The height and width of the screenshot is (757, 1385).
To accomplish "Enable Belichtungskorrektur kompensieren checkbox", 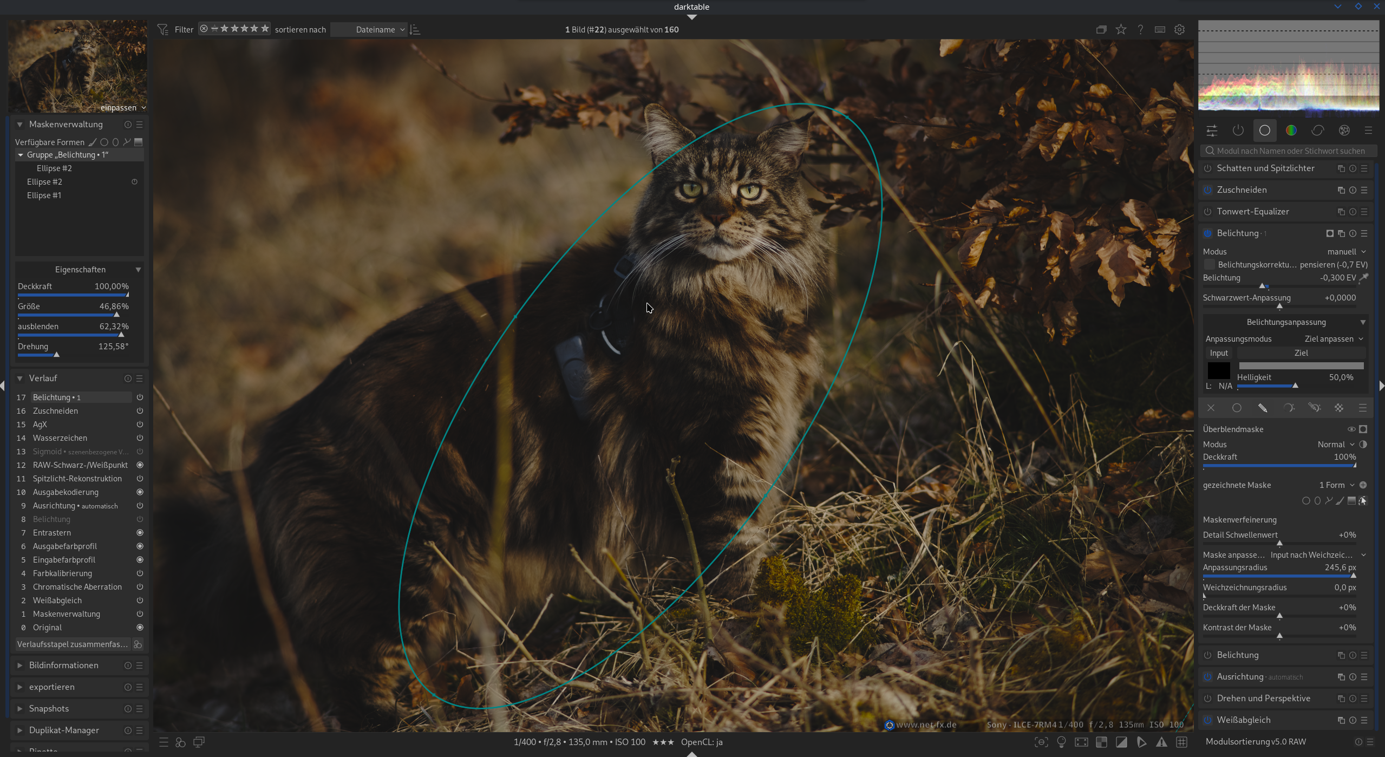I will tap(1209, 265).
